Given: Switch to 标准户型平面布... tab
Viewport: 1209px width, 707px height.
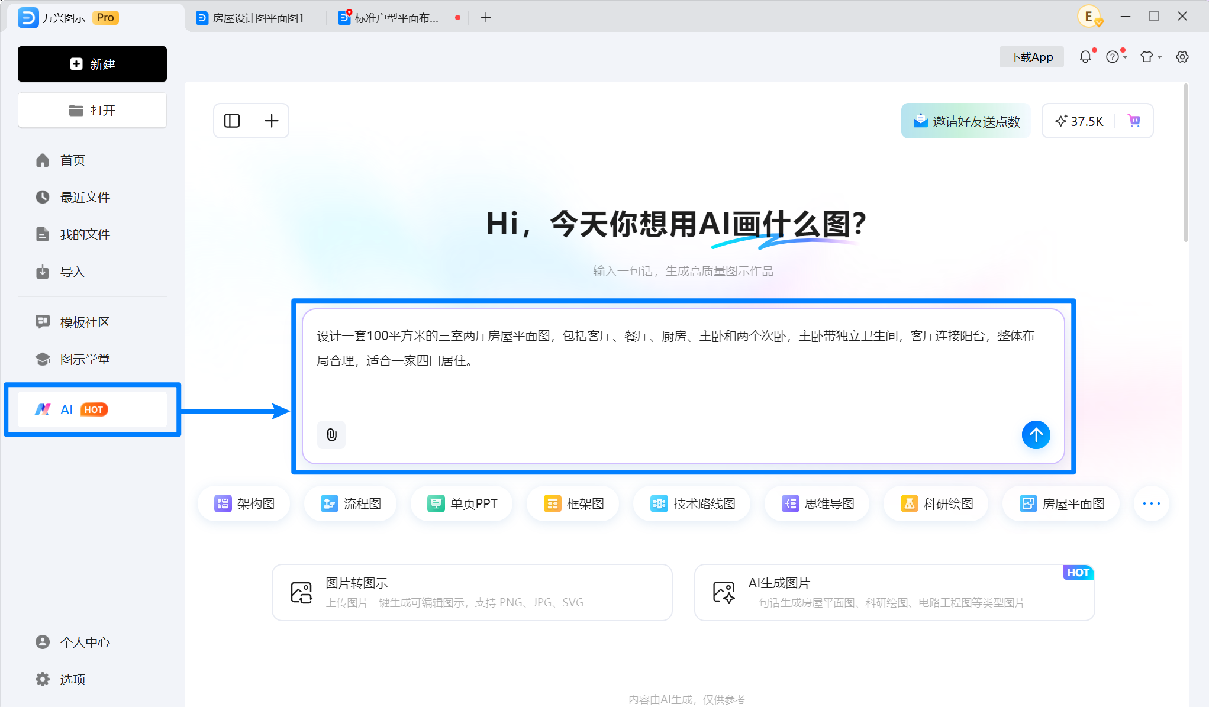Looking at the screenshot, I should [396, 18].
